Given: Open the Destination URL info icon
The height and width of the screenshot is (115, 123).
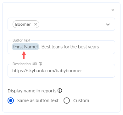Looking at the screenshot, I should click(x=40, y=64).
